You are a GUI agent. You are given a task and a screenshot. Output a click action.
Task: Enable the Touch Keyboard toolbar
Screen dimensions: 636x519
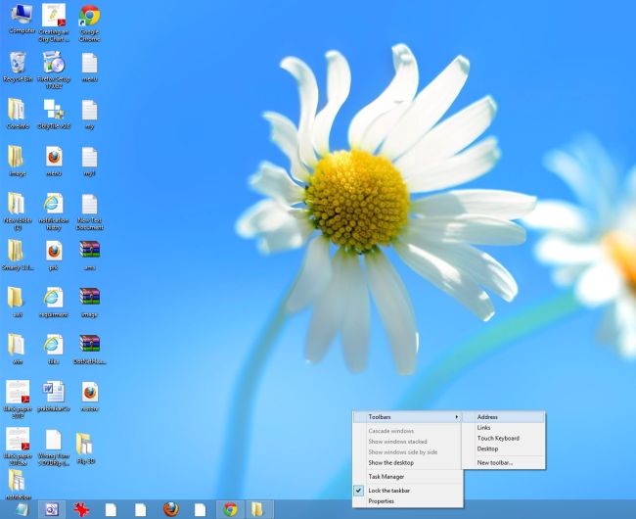click(504, 438)
